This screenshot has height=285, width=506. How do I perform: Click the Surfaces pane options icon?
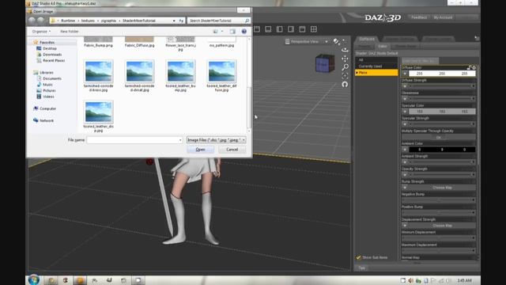coord(477,38)
